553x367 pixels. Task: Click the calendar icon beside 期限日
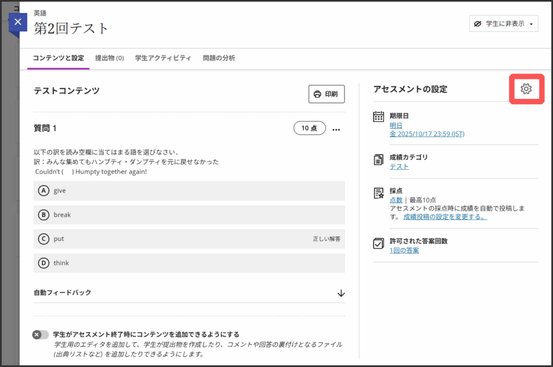coord(379,116)
